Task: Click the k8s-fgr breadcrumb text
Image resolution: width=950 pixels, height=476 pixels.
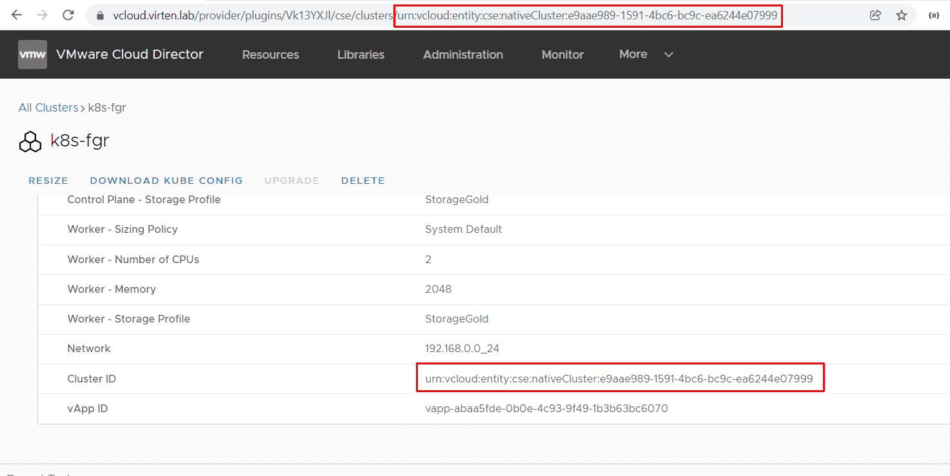Action: click(x=107, y=108)
